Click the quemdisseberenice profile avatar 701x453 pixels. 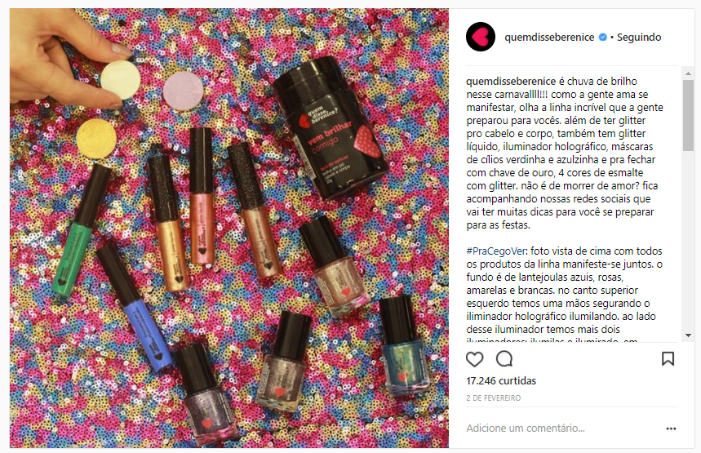[x=481, y=37]
